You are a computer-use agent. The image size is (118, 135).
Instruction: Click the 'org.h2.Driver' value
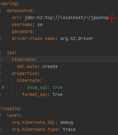click(x=77, y=39)
